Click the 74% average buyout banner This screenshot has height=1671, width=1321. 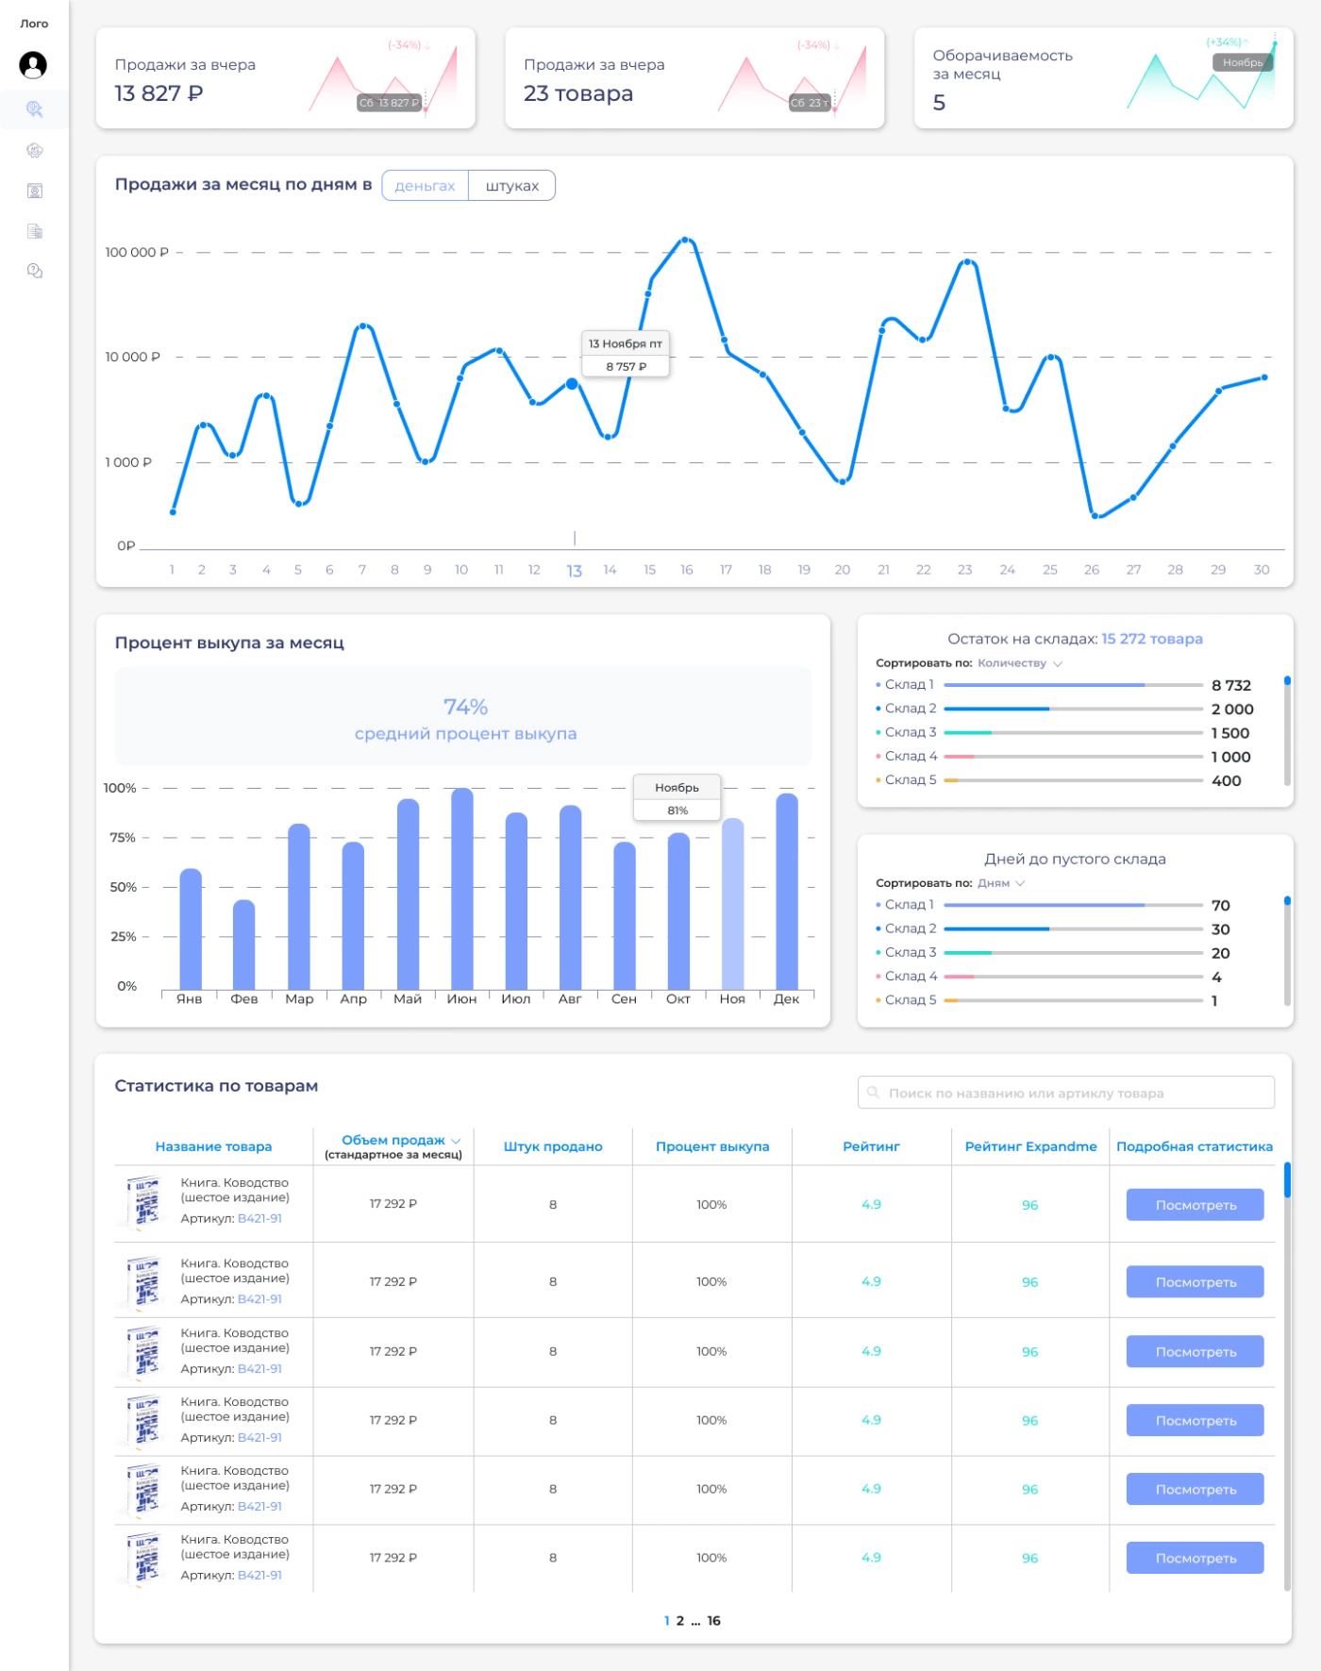pos(463,717)
